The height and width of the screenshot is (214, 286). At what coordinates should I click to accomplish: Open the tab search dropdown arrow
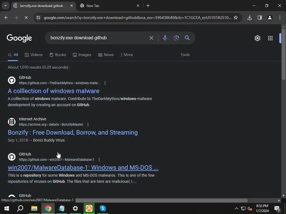[6, 6]
